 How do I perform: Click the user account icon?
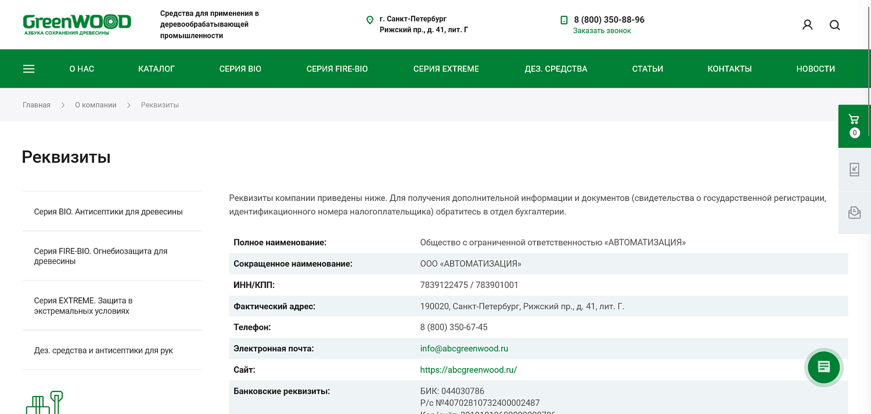[x=807, y=25]
